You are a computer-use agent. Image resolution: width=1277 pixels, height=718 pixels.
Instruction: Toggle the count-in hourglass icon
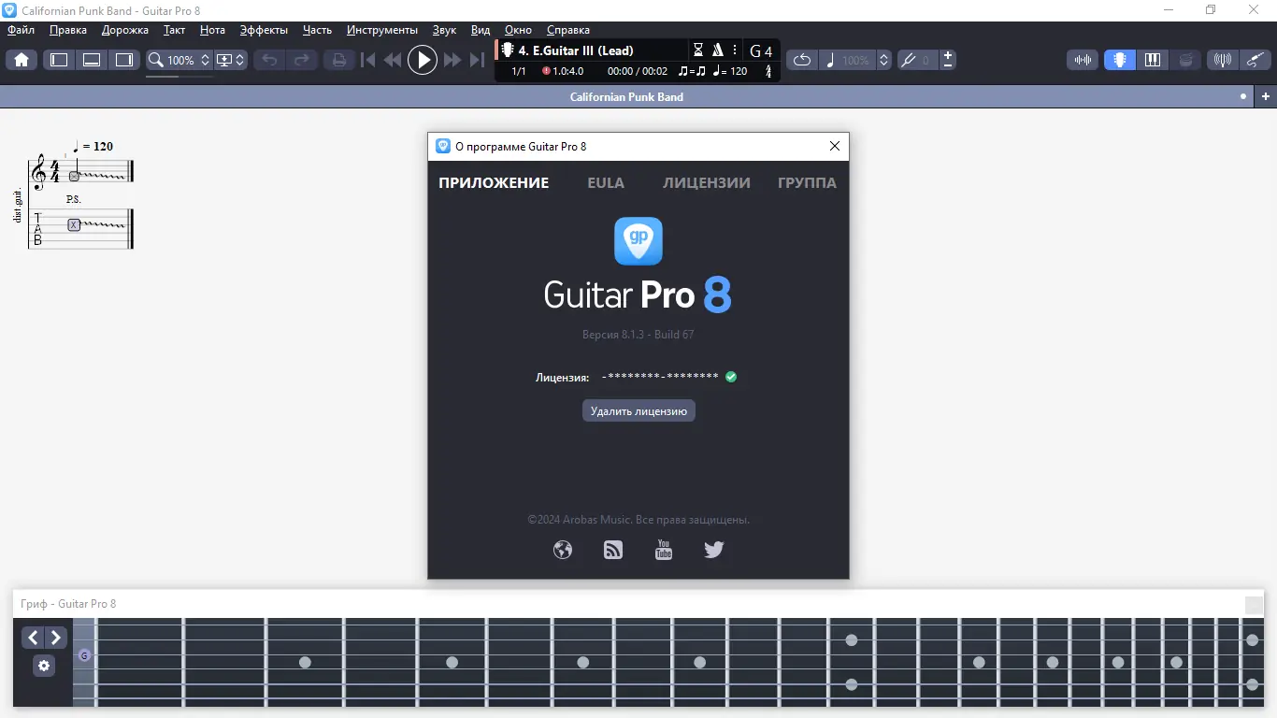698,50
